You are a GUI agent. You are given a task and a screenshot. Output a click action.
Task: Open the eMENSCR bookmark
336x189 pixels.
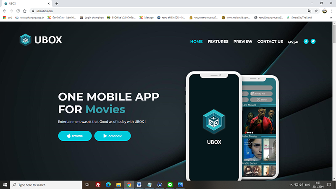point(171,18)
